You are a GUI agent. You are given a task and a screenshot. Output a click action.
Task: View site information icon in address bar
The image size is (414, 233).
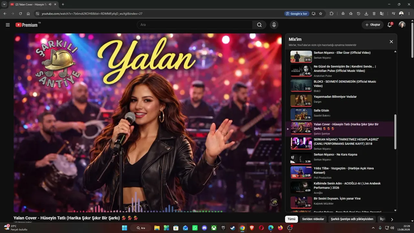37,14
